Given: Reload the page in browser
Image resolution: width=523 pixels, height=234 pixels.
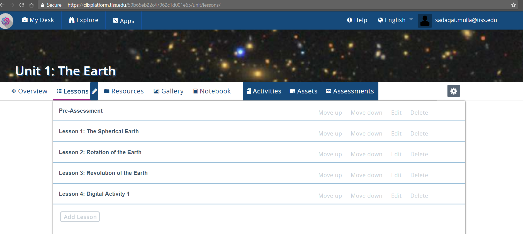Looking at the screenshot, I should [x=22, y=5].
